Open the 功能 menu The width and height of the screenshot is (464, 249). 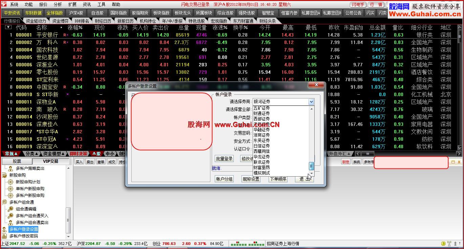coord(29,4)
